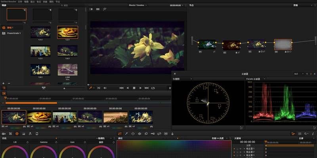Open the Curves palette icon

pyautogui.click(x=120, y=134)
